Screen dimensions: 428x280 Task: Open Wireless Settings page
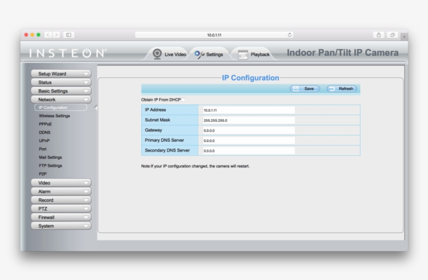pos(54,116)
